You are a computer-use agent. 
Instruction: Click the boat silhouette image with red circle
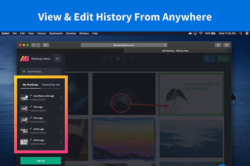(x=124, y=94)
